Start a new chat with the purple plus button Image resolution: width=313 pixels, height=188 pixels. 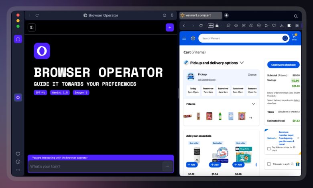tap(170, 28)
